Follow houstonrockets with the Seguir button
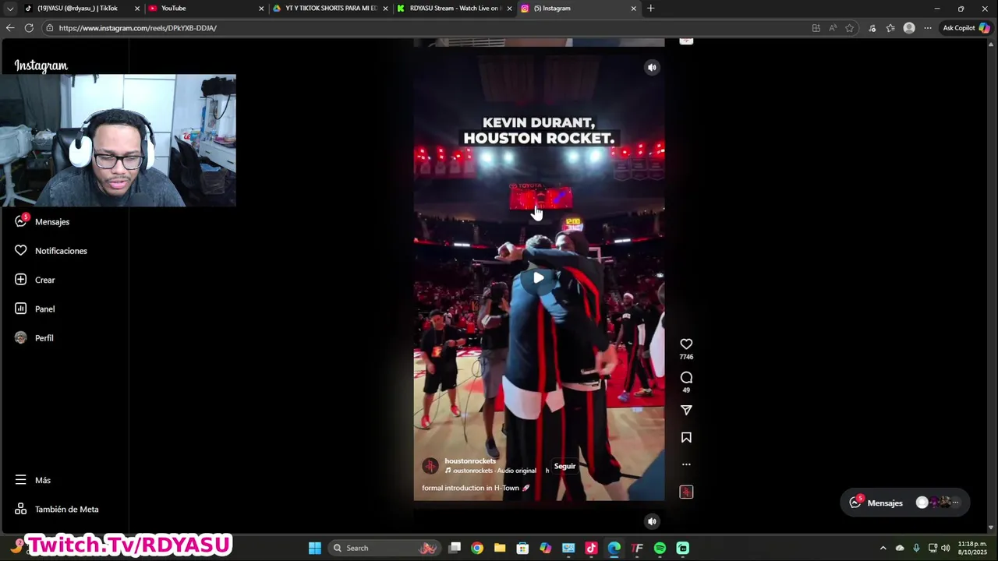Image resolution: width=998 pixels, height=561 pixels. [x=564, y=466]
